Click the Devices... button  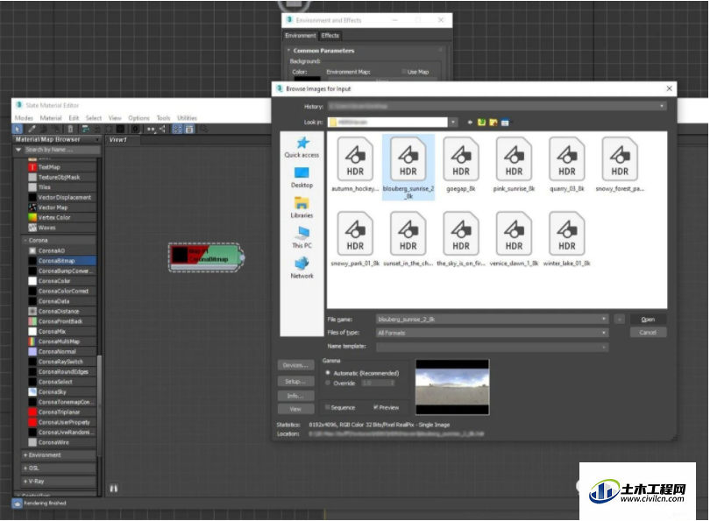coord(295,365)
